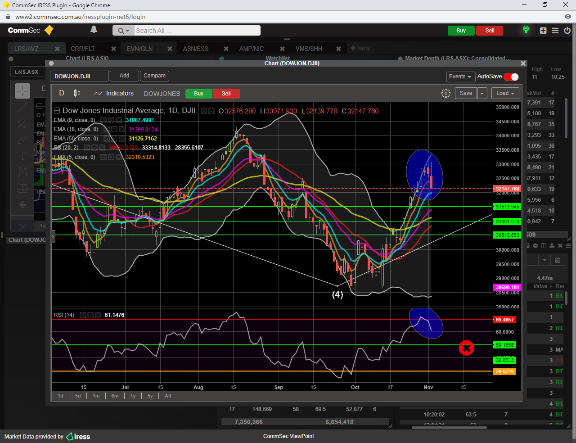Open settings for Dow Jones main series
The width and height of the screenshot is (576, 443).
(211, 111)
